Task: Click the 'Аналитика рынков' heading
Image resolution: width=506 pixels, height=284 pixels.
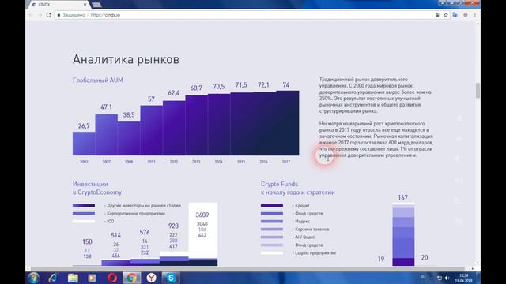Action: click(x=126, y=60)
